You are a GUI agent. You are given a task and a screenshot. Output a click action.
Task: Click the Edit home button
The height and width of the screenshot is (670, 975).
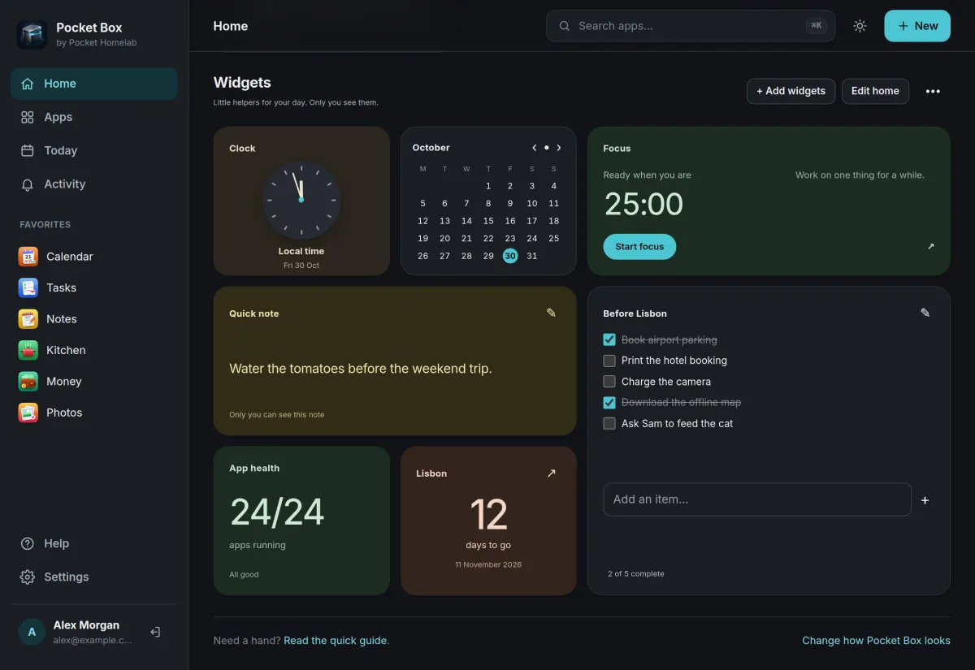875,91
